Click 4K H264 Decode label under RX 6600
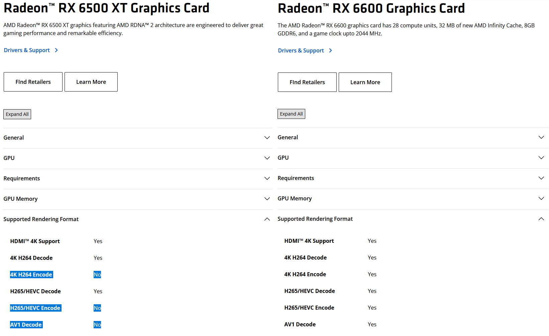This screenshot has width=549, height=336. pos(306,258)
